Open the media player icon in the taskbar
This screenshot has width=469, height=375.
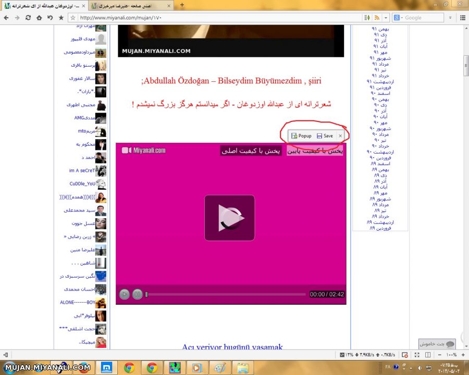tap(197, 368)
